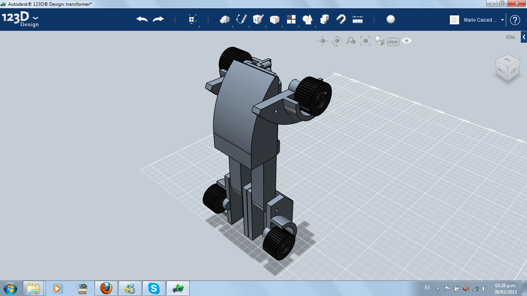Expand the Mario Caiced account dropdown arrow
Screen dimensions: 527x296
pyautogui.click(x=502, y=20)
